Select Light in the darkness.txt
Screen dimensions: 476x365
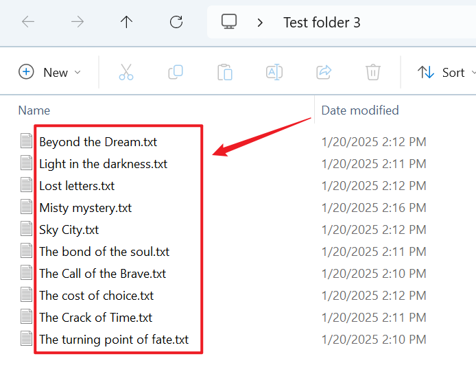point(103,164)
